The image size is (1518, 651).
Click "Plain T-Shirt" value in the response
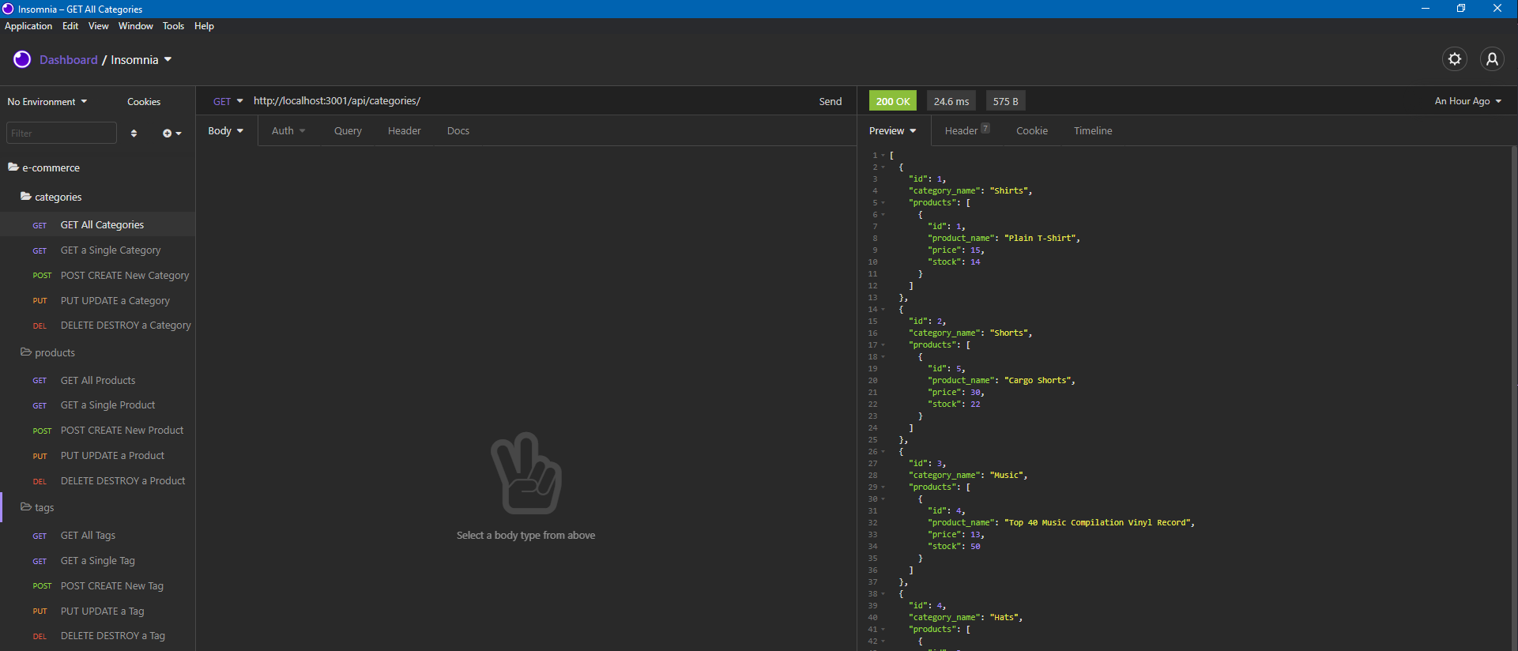[x=1042, y=238]
